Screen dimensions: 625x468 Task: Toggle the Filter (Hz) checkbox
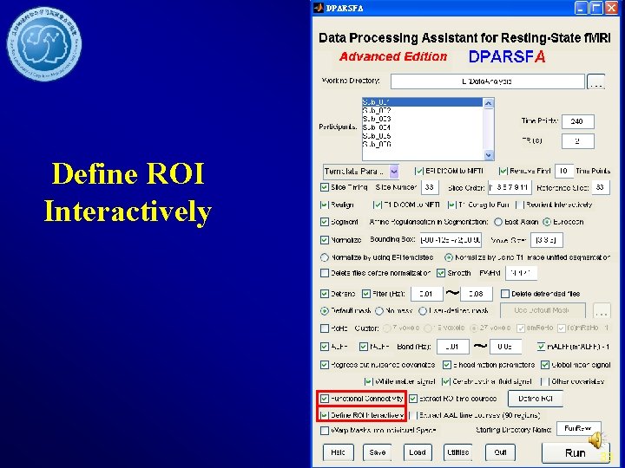coord(366,294)
